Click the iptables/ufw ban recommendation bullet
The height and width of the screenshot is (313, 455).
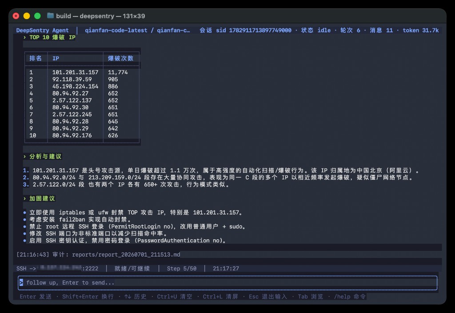pyautogui.click(x=133, y=212)
